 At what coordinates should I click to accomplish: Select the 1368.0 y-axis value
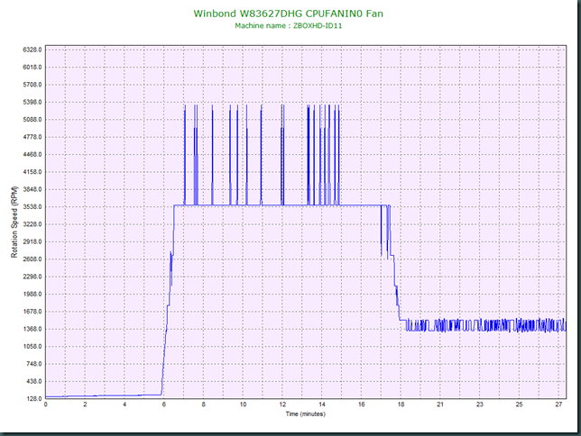(32, 329)
